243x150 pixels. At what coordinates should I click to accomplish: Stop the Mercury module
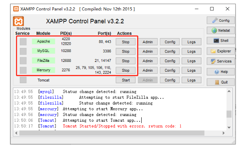(x=126, y=70)
